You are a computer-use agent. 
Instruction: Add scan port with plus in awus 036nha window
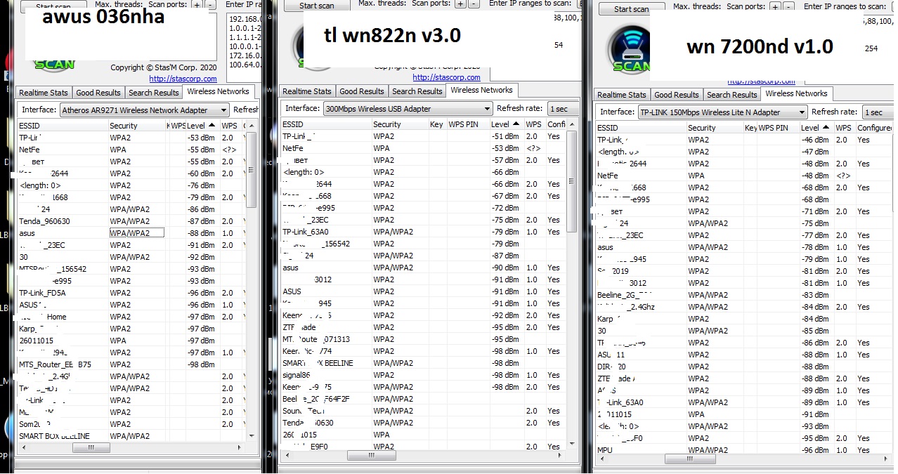pyautogui.click(x=196, y=4)
